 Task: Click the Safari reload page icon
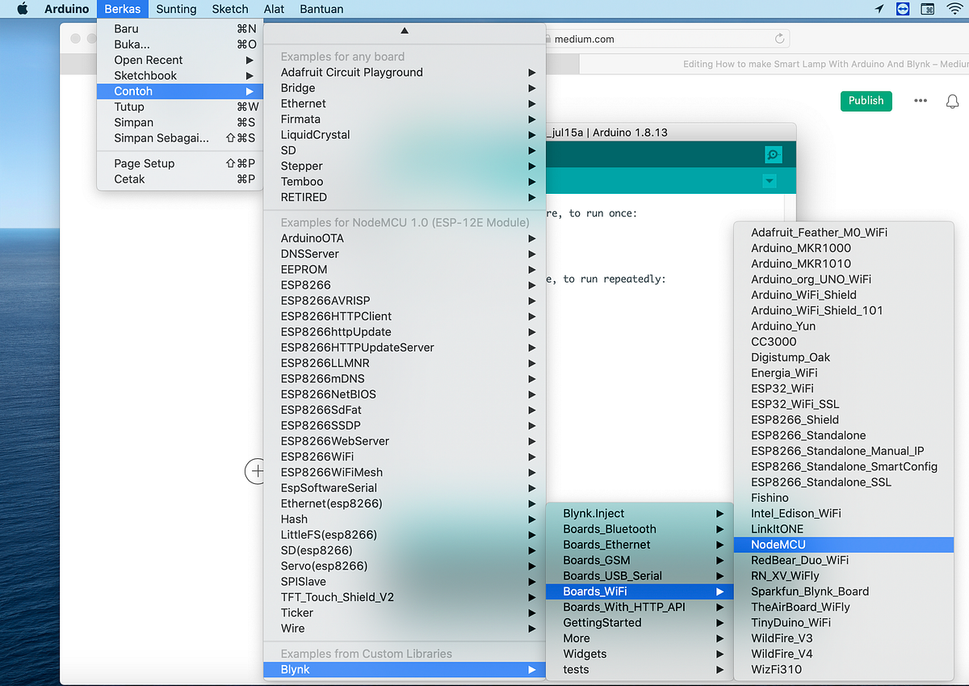[779, 38]
